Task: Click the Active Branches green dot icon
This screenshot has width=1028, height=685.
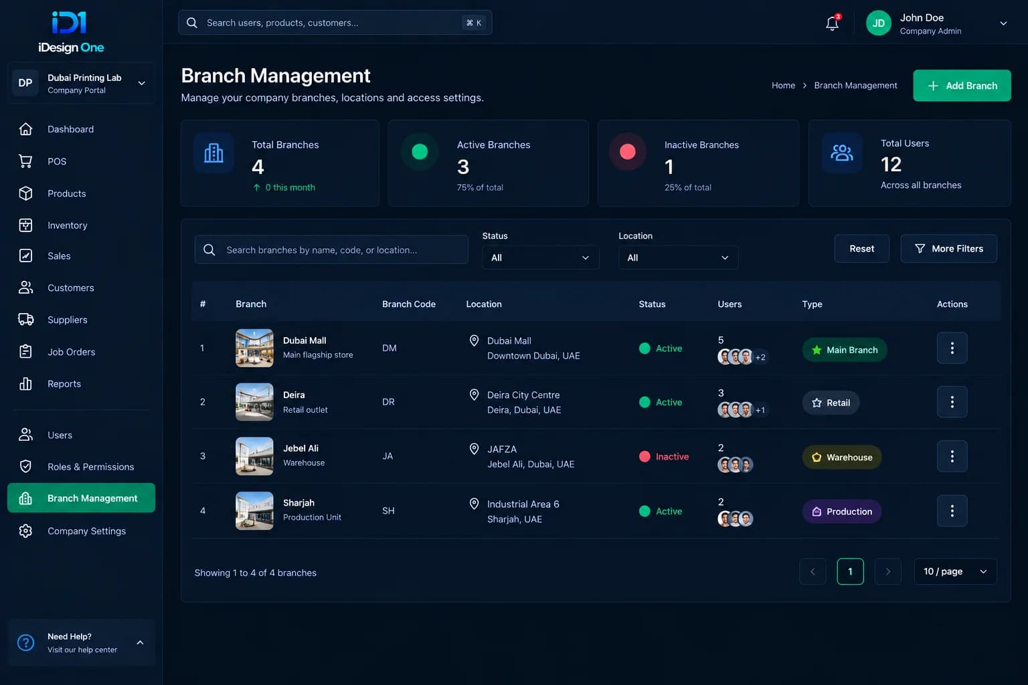Action: pyautogui.click(x=420, y=152)
